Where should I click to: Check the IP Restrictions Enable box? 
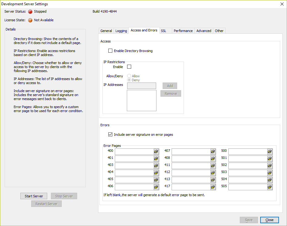pos(129,67)
